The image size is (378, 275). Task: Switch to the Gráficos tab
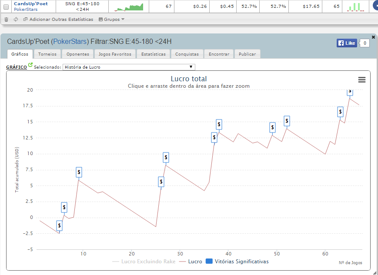tap(20, 54)
